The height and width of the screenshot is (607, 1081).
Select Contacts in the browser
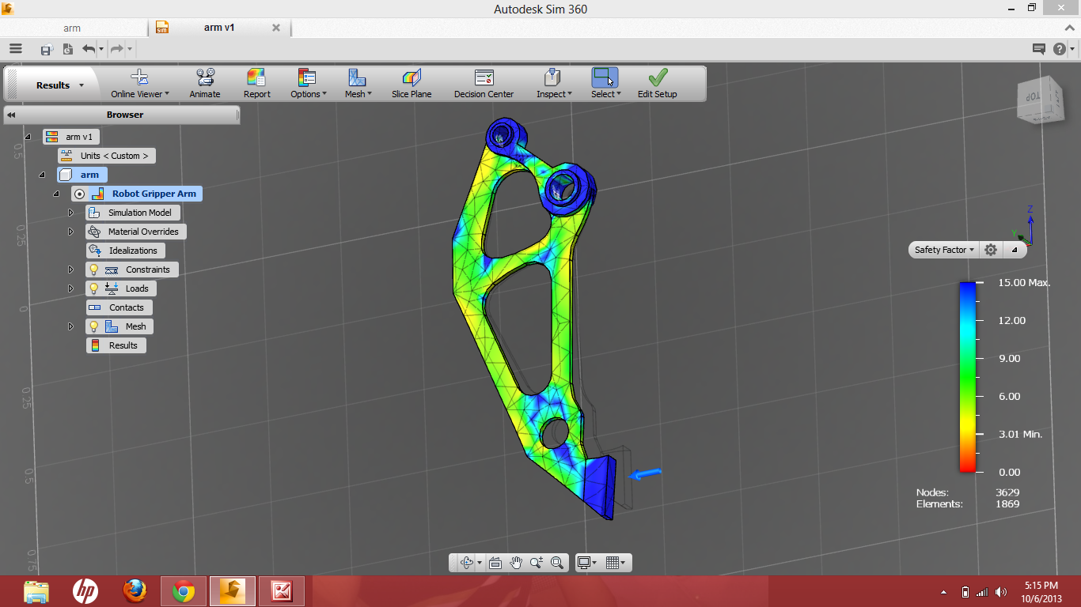[119, 307]
